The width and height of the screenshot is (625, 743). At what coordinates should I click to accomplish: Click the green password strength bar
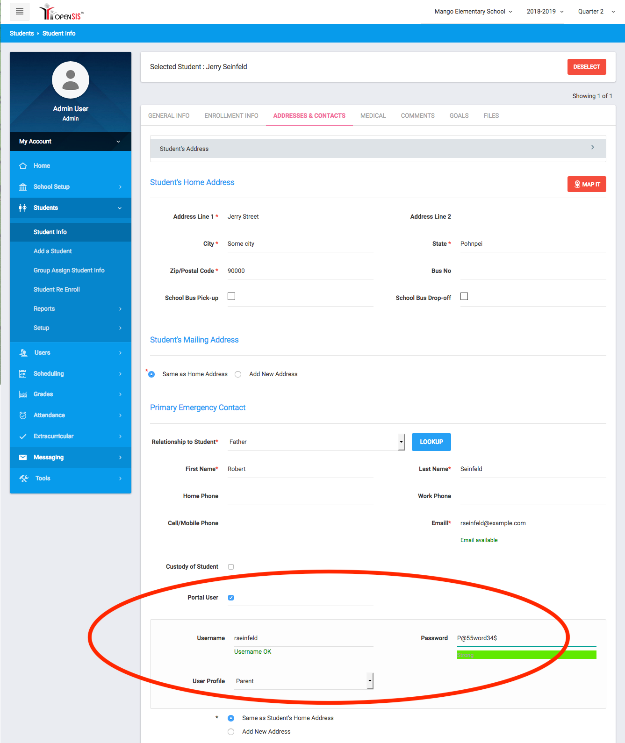point(526,655)
